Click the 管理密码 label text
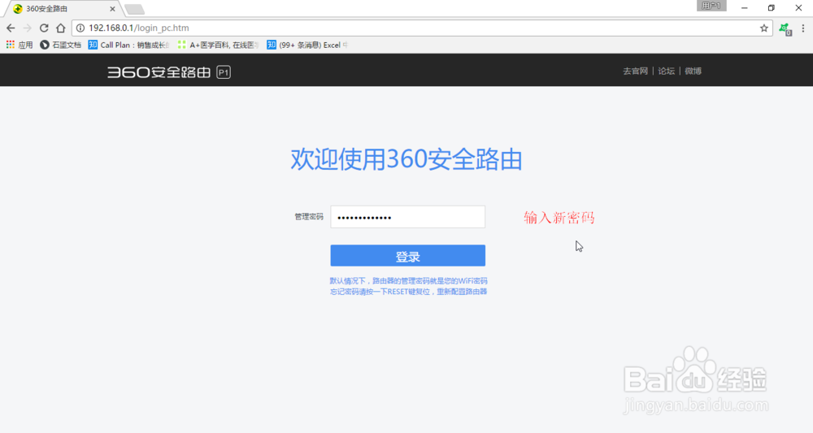This screenshot has width=813, height=433. 309,216
